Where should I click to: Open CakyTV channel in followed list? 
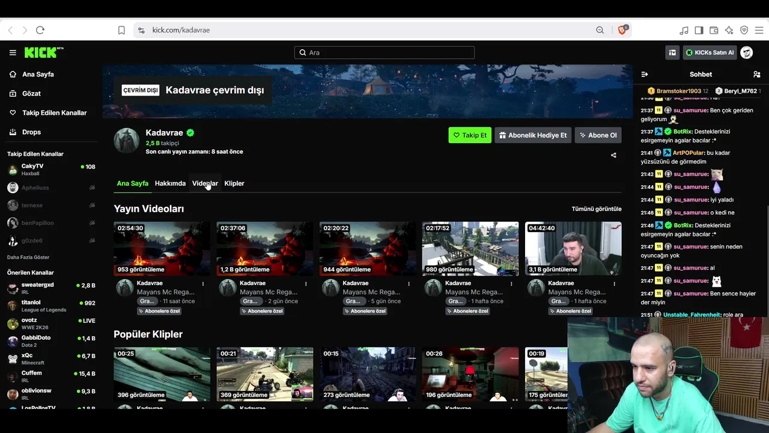point(51,170)
